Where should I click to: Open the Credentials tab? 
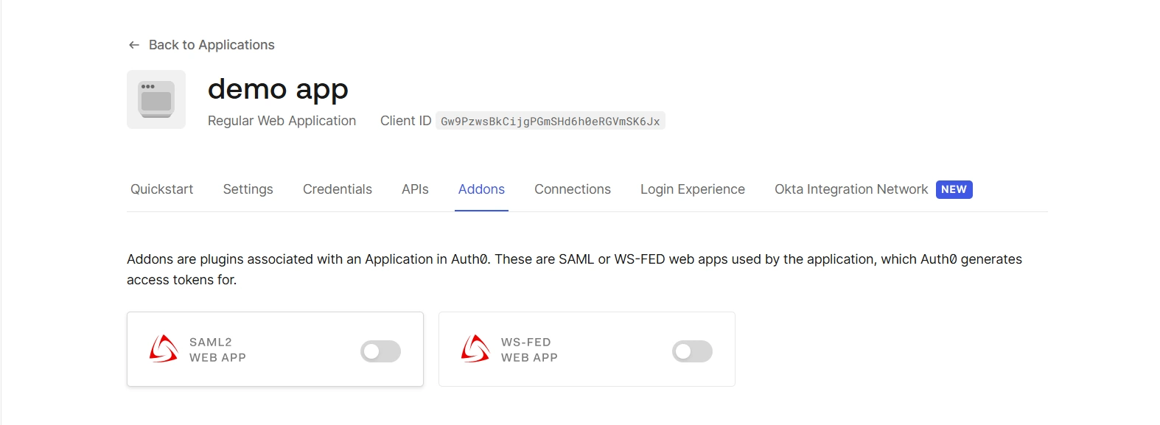(338, 189)
